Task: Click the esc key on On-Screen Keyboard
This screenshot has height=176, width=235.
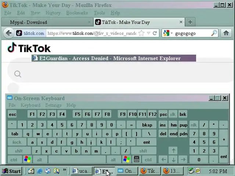Action: (12, 114)
